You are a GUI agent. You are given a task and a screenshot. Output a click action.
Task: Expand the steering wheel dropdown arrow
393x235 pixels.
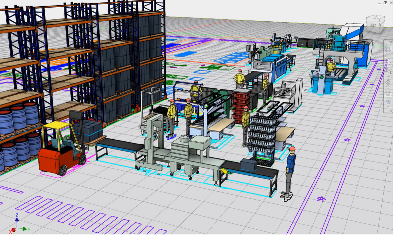point(388,55)
